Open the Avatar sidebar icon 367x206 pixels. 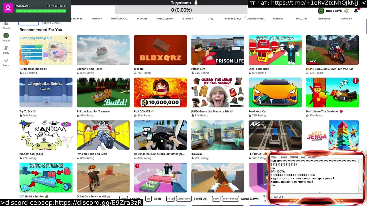point(6,35)
